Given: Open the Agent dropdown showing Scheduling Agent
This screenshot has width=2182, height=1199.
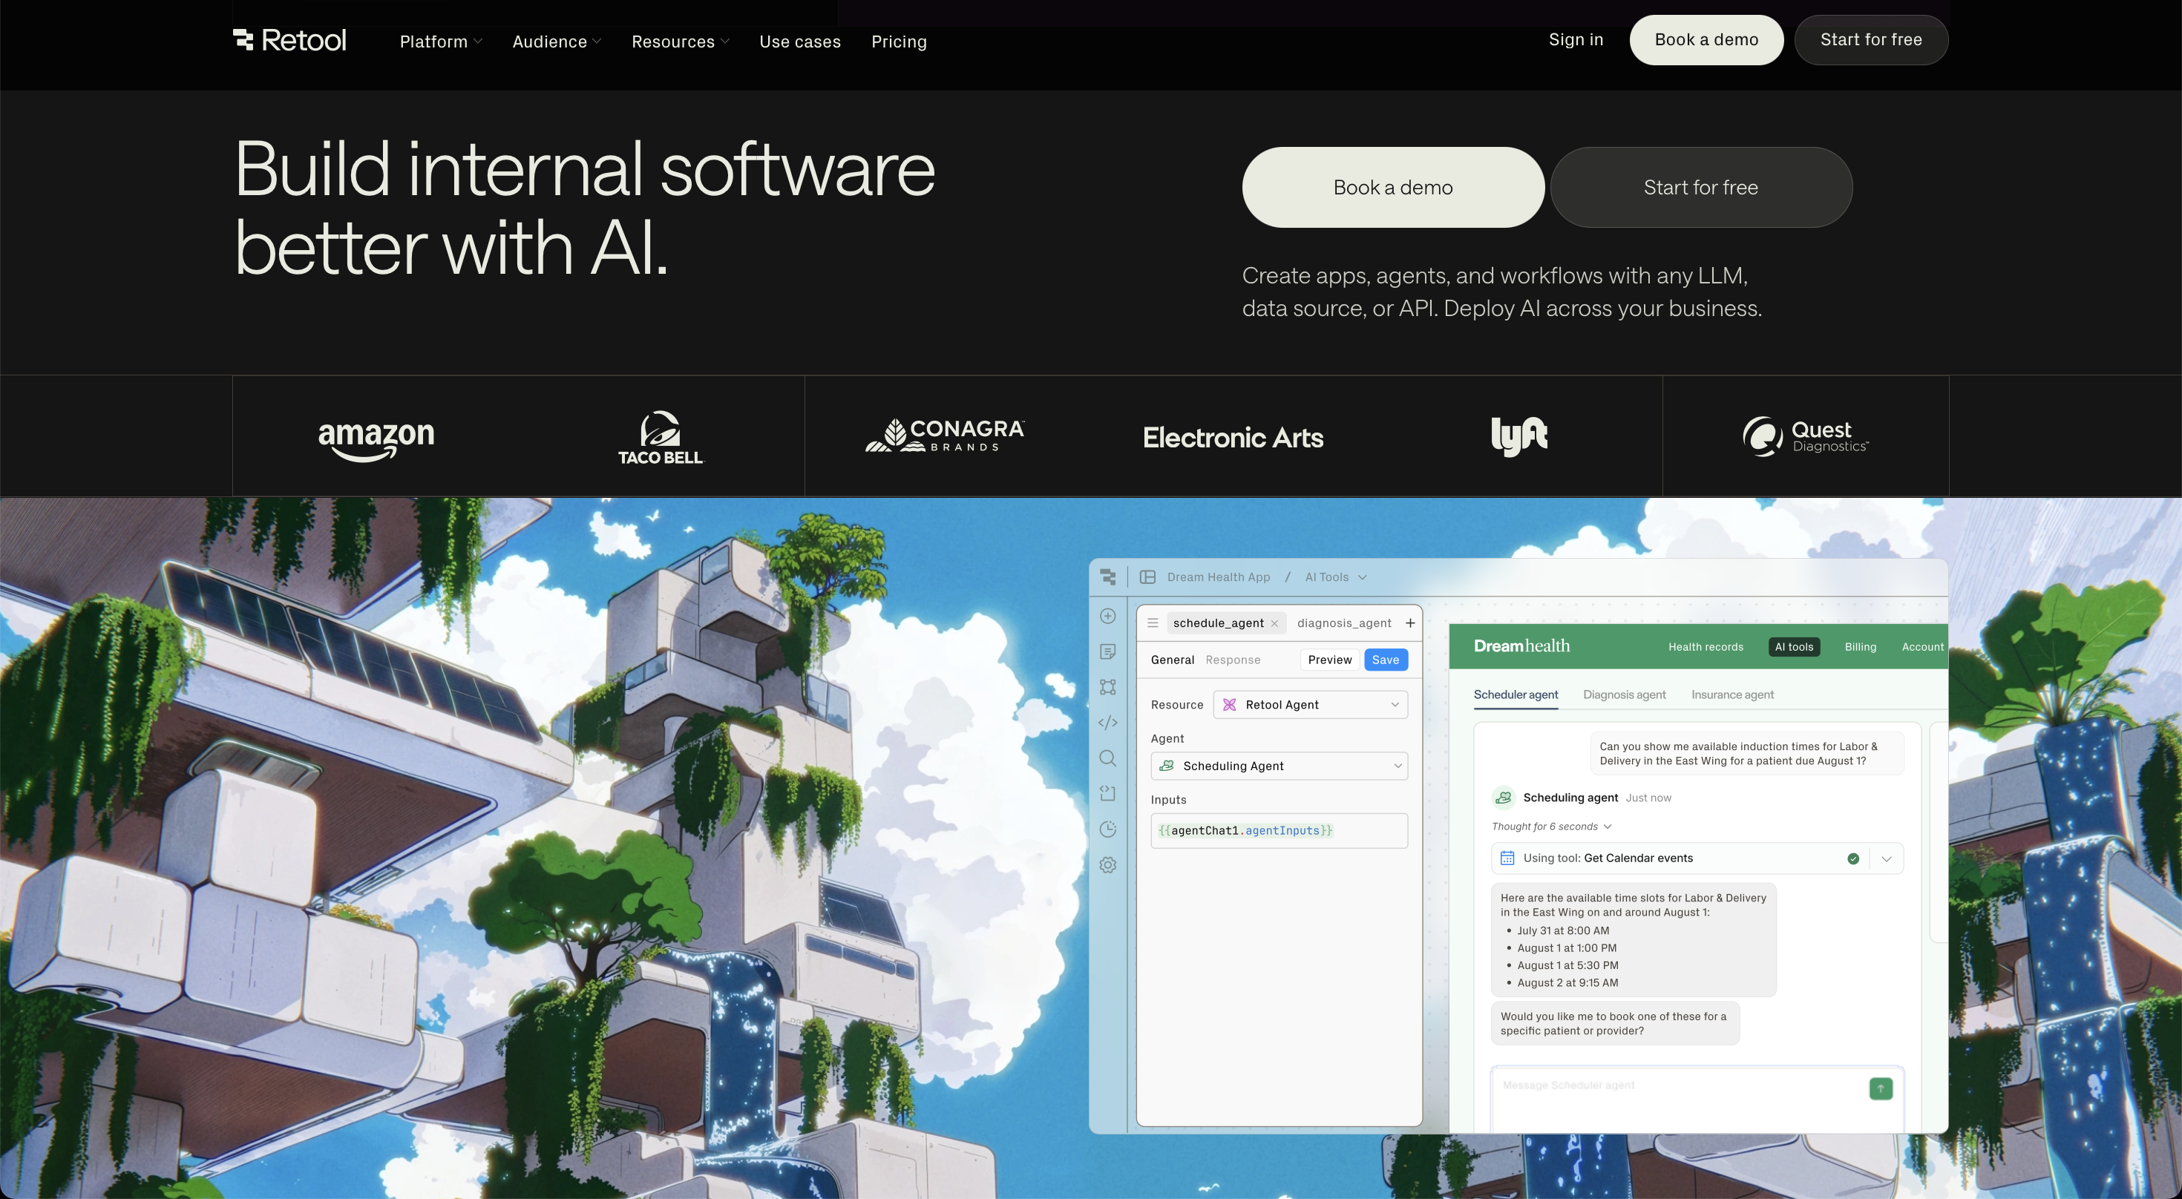Looking at the screenshot, I should point(1279,766).
